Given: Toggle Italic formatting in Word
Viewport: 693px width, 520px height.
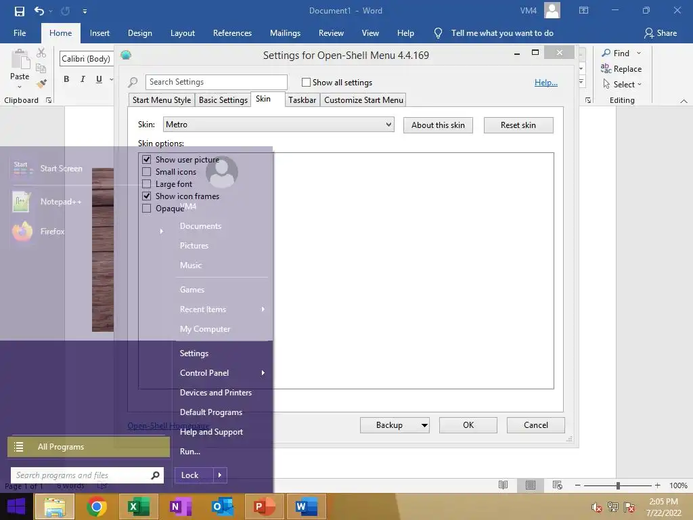Looking at the screenshot, I should click(x=83, y=79).
